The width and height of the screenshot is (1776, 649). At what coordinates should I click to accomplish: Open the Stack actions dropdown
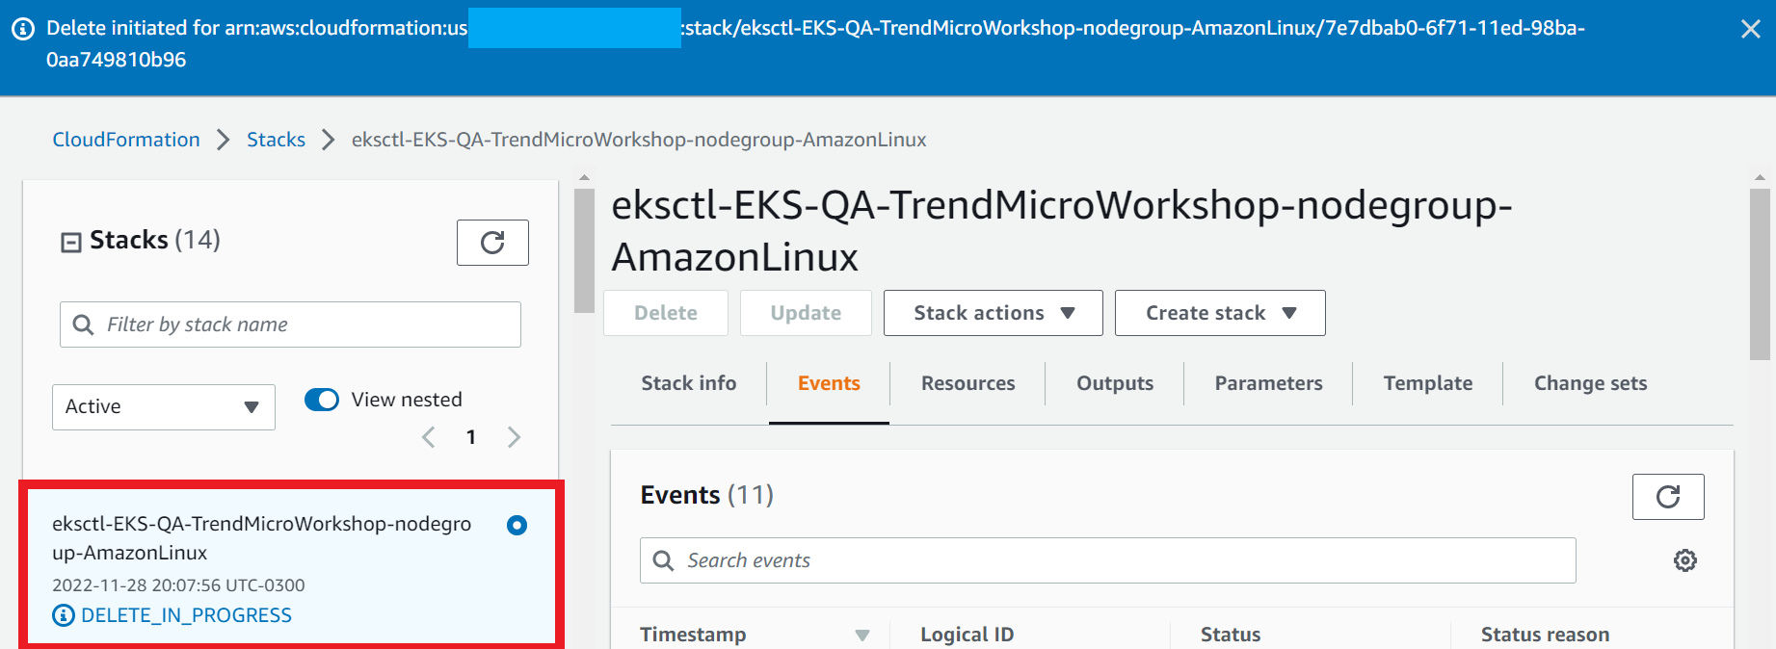[994, 313]
